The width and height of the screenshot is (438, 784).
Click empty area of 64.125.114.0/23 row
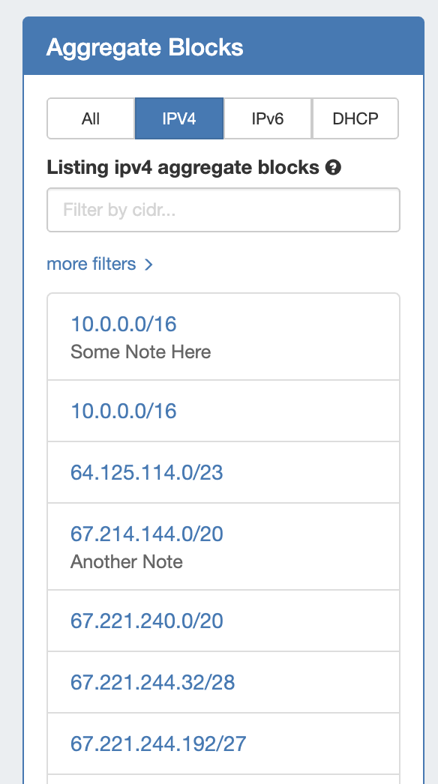pos(310,472)
